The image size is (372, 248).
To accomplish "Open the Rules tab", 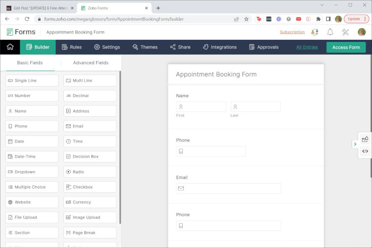I will pos(71,47).
